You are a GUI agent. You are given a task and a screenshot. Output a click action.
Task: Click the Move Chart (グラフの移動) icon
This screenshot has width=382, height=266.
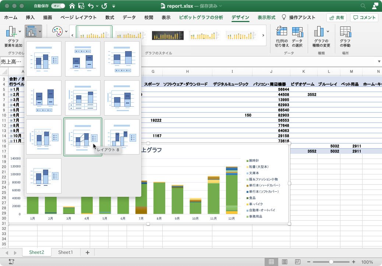pos(345,31)
